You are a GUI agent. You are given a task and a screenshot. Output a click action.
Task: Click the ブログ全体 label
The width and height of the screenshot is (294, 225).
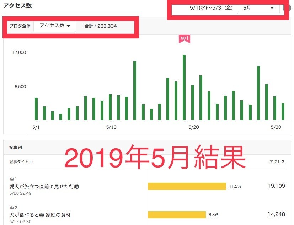[20, 26]
